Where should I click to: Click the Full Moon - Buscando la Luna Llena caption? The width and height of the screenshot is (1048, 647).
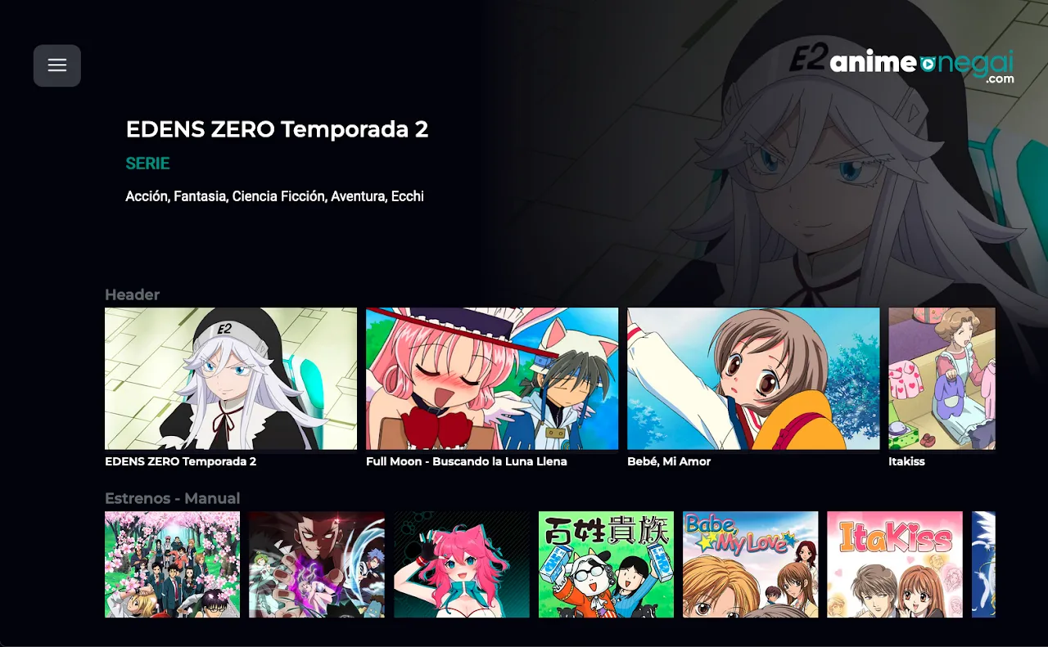[x=467, y=461]
